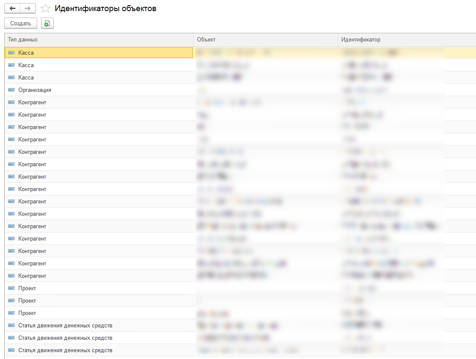Sort by the Объект column header
The width and height of the screenshot is (476, 359).
266,39
